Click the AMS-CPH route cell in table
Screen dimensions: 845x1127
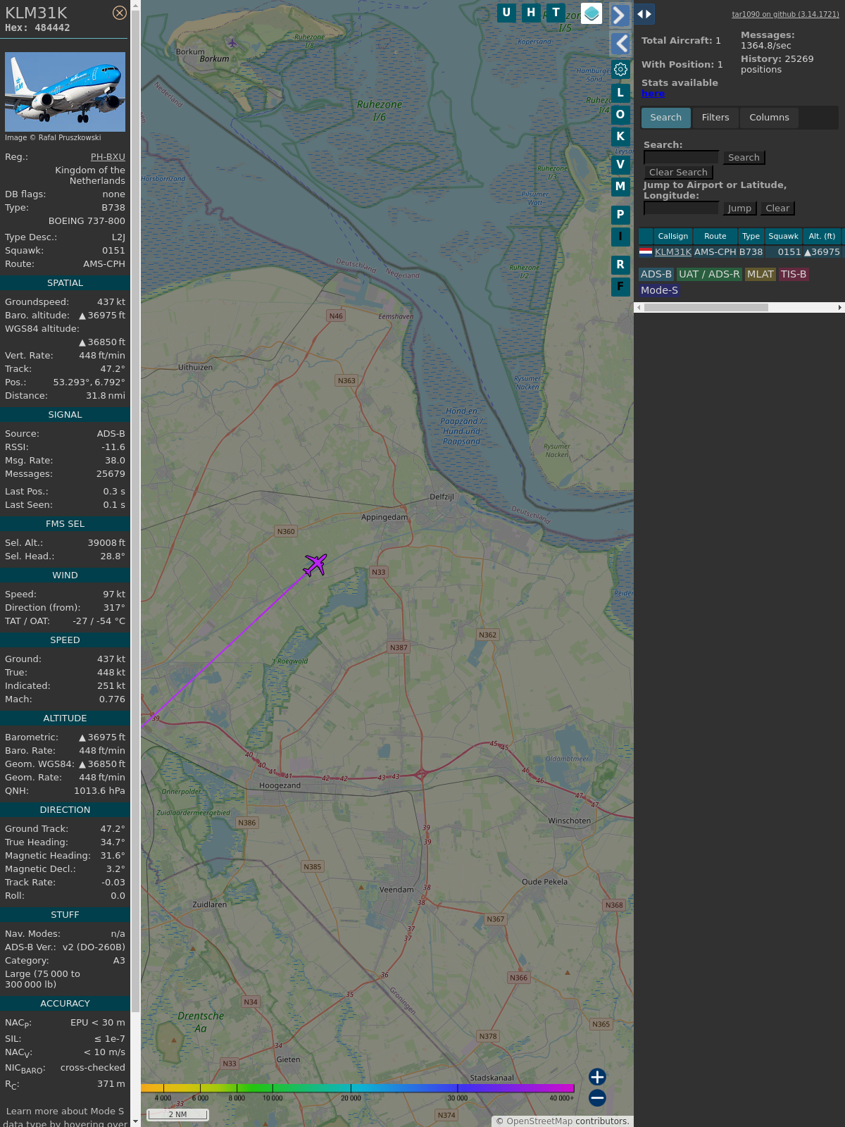click(715, 252)
